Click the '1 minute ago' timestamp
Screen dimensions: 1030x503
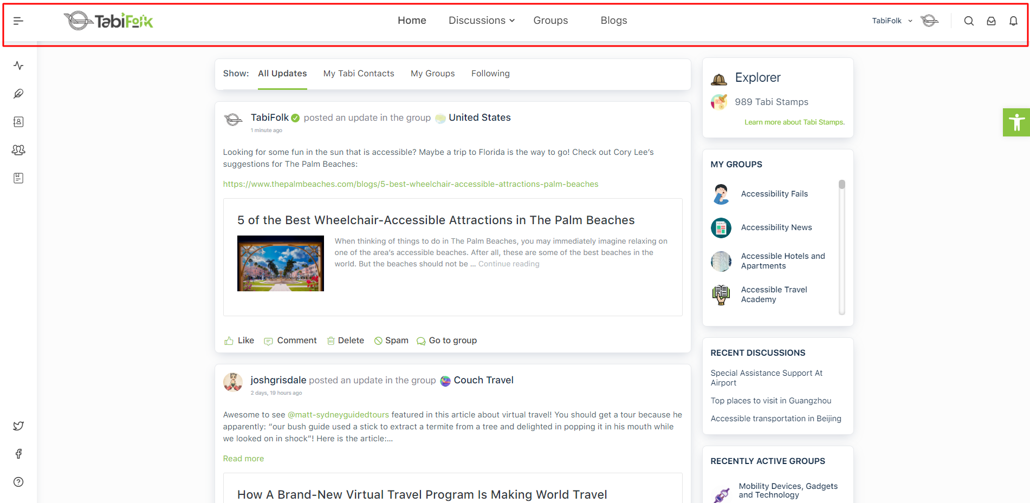click(266, 130)
